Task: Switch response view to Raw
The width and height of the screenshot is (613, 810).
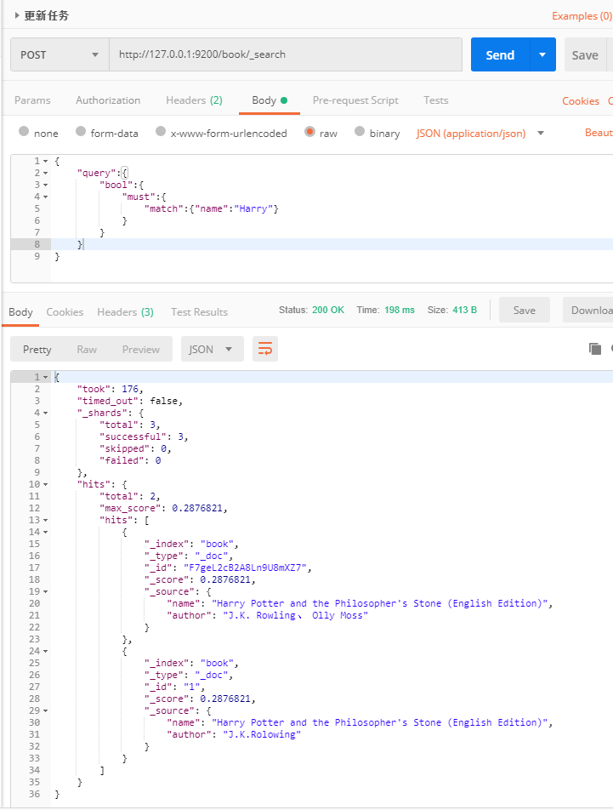Action: tap(87, 349)
